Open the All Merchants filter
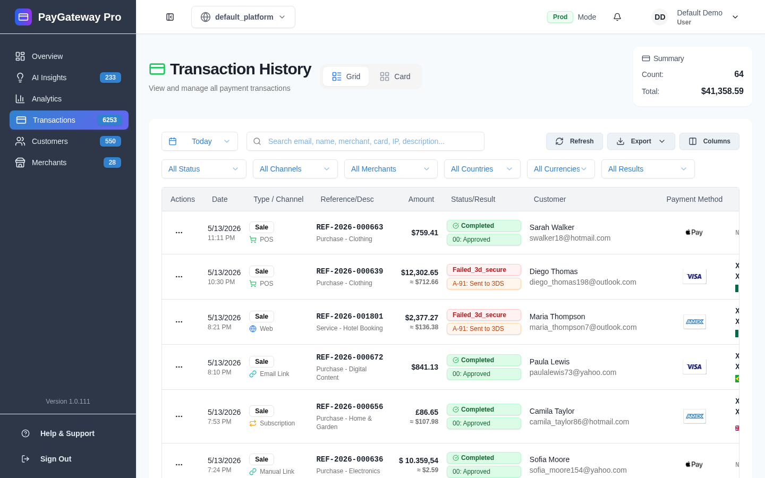Image resolution: width=765 pixels, height=478 pixels. point(391,169)
